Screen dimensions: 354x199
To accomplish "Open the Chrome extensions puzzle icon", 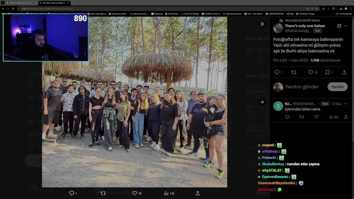I will pyautogui.click(x=334, y=9).
